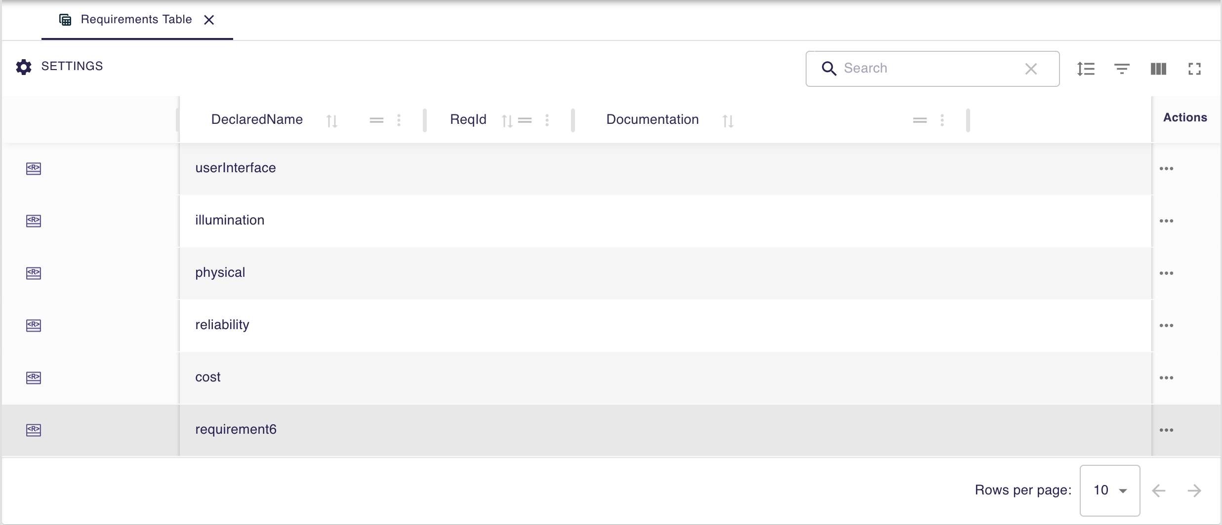This screenshot has height=525, width=1222.
Task: Toggle sorting on the Documentation column
Action: (x=728, y=120)
